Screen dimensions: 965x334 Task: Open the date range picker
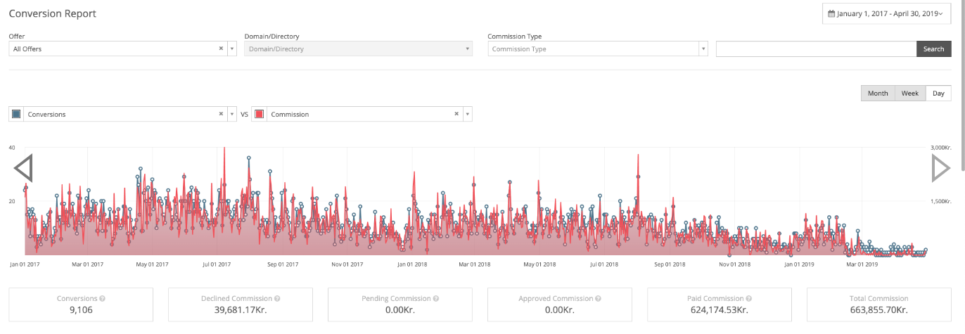coord(886,13)
